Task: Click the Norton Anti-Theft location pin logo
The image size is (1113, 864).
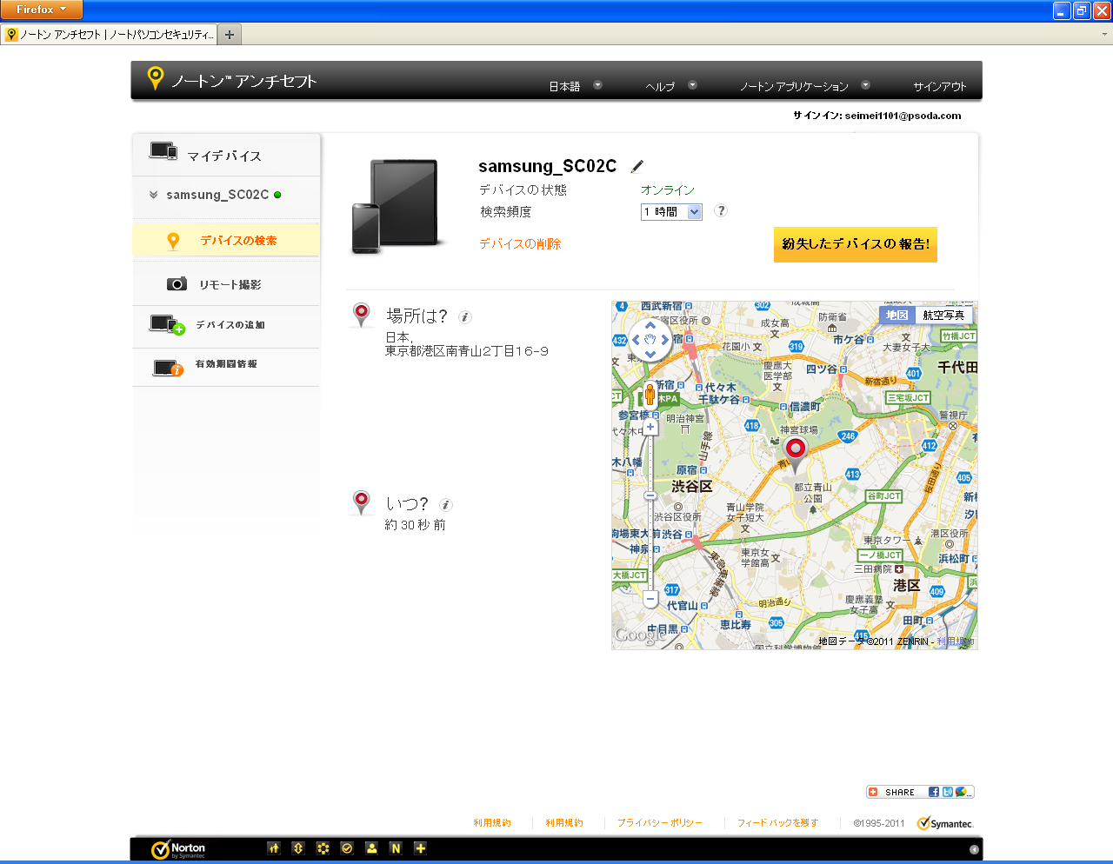Action: [155, 78]
